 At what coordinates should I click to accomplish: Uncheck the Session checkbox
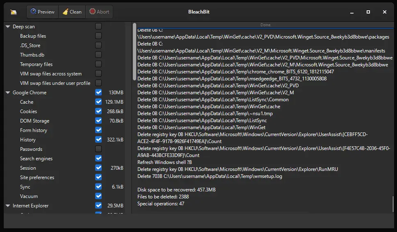coord(98,168)
